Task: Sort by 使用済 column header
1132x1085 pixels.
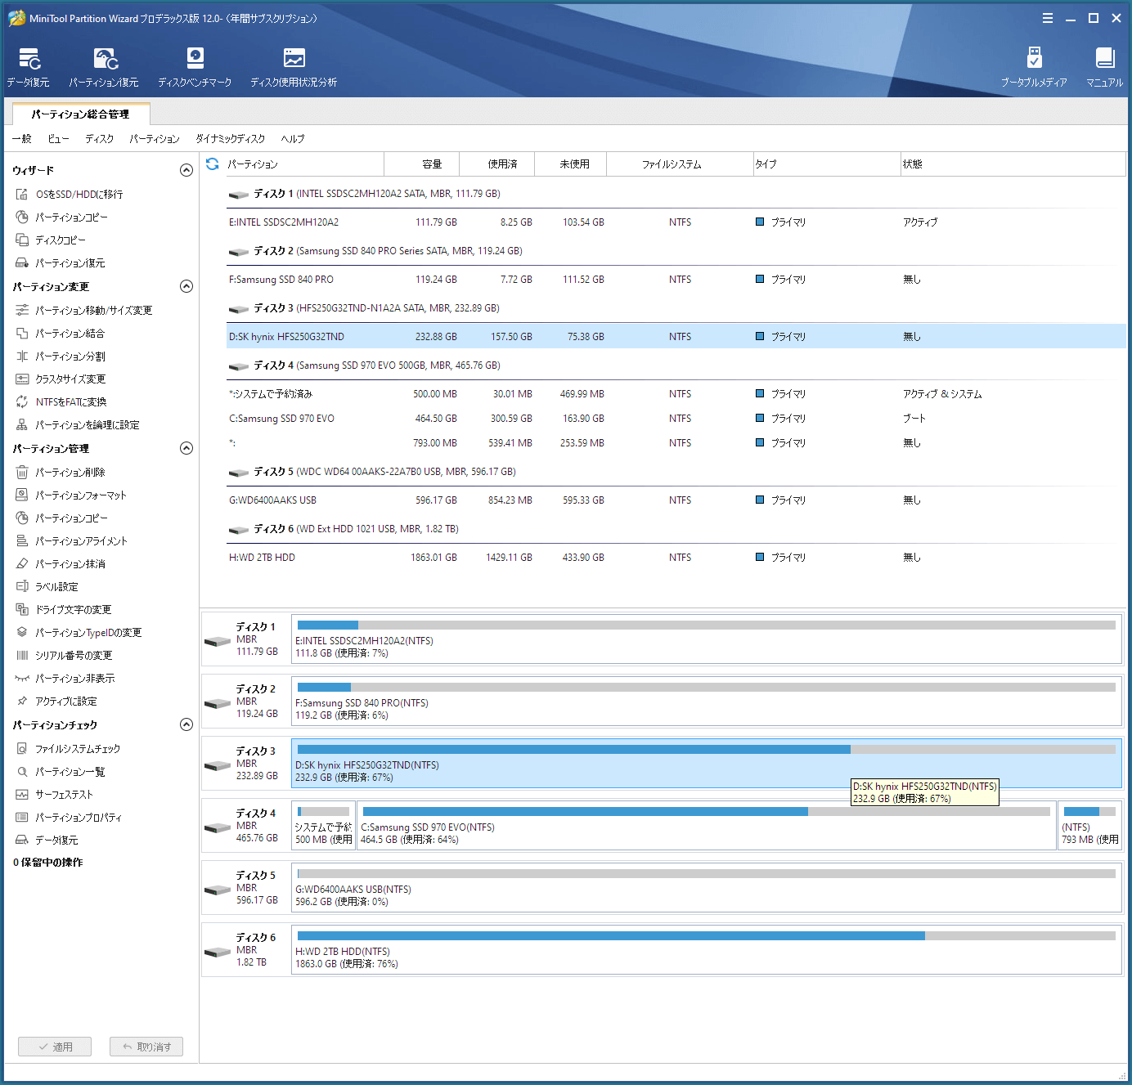Action: (497, 164)
